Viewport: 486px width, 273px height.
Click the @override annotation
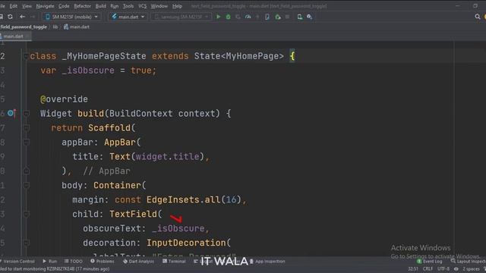point(64,99)
